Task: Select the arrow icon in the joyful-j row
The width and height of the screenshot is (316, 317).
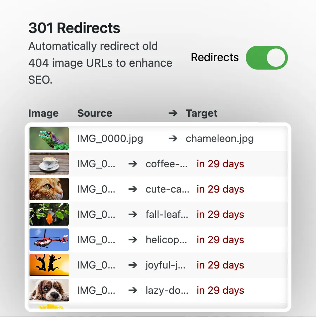Action: pos(132,265)
